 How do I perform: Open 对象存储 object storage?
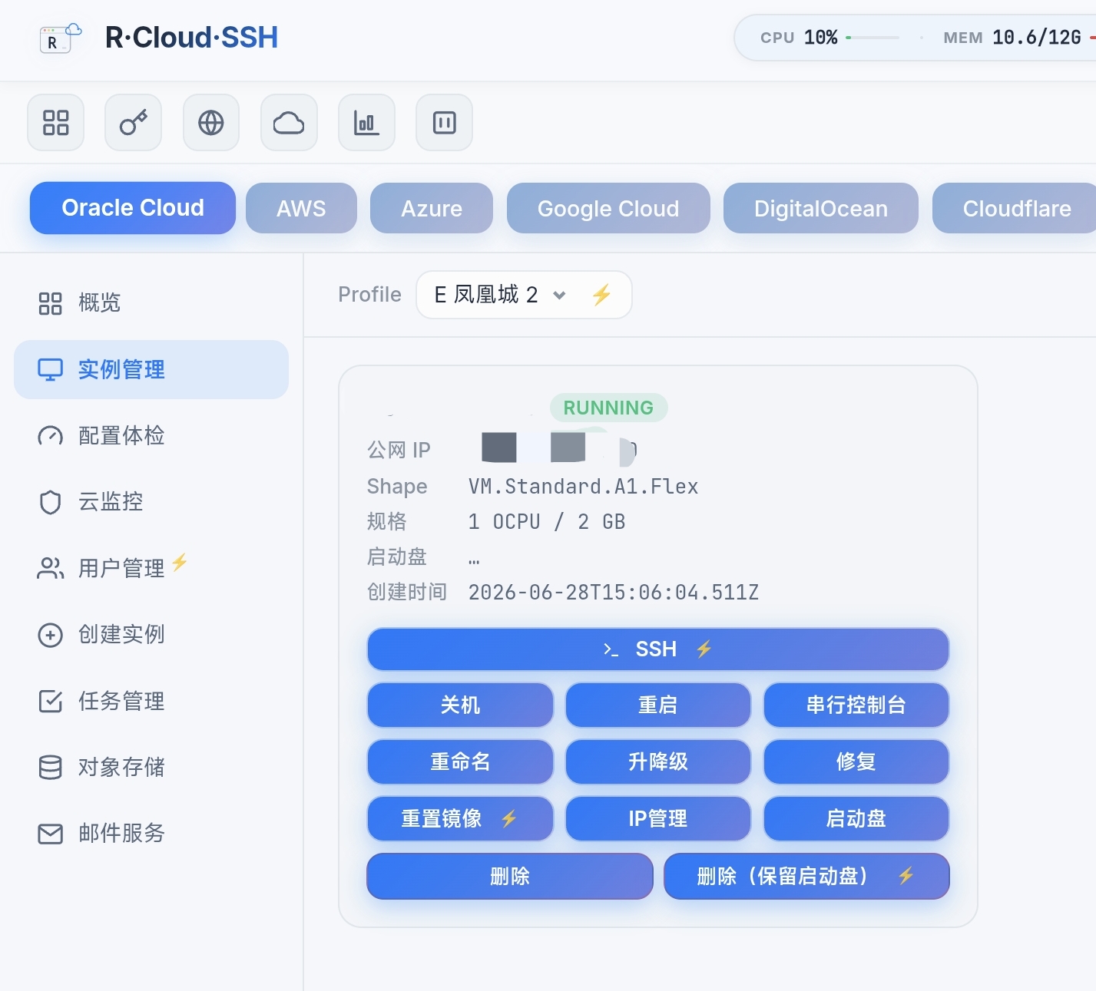coord(151,767)
